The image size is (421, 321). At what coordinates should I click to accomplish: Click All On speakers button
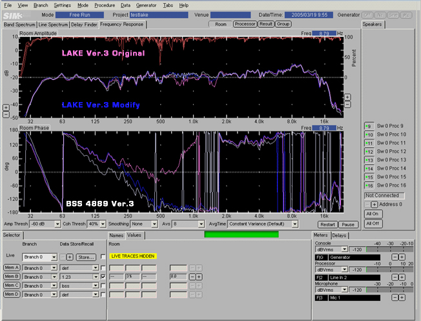pos(373,214)
